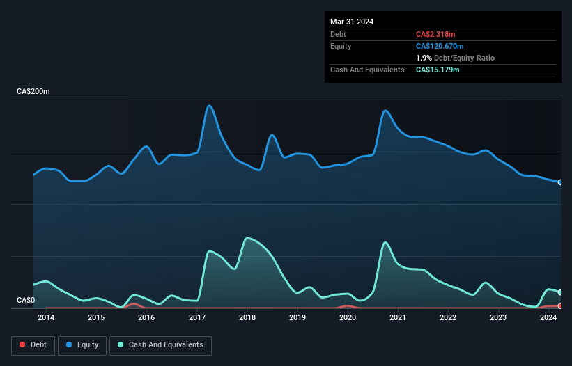Viewport: 572px width, 366px height.
Task: Click the 2021 x-axis label
Action: (398, 317)
